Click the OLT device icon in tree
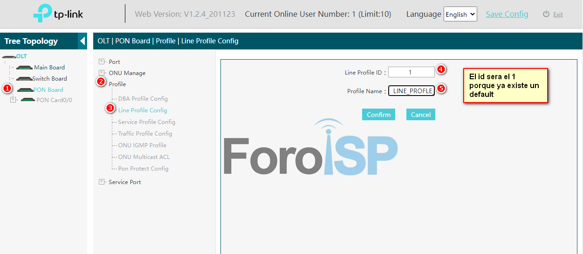 click(x=9, y=56)
